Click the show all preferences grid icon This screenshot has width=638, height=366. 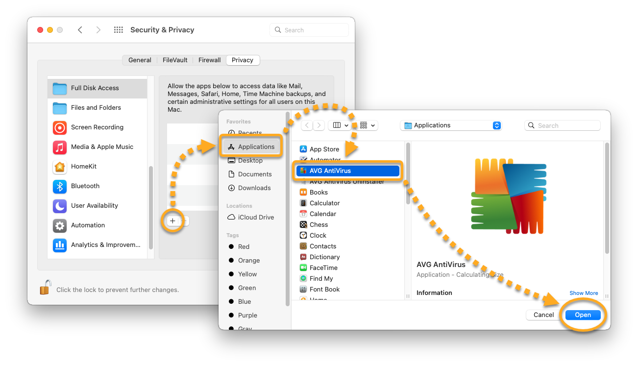coord(118,30)
